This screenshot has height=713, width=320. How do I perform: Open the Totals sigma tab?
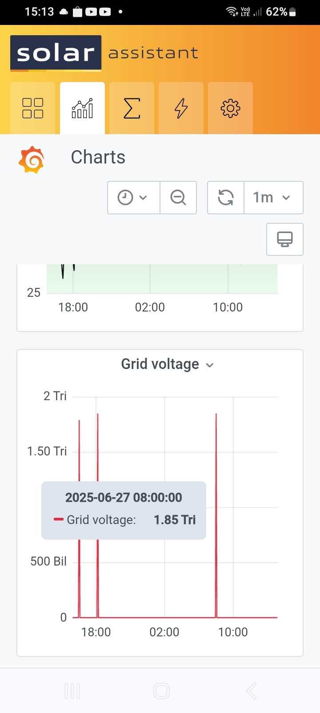pyautogui.click(x=132, y=108)
